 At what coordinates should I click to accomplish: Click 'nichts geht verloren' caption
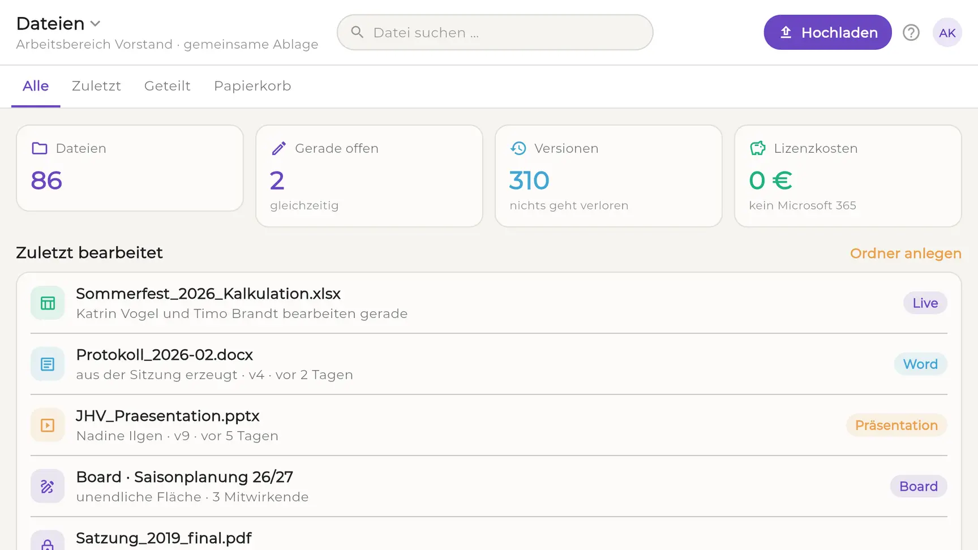[x=569, y=206]
